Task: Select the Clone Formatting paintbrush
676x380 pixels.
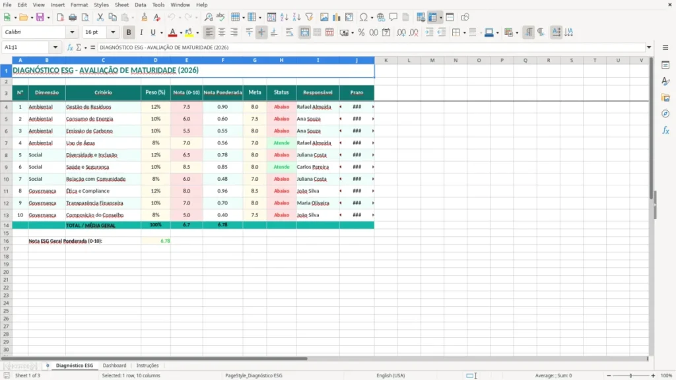Action: (x=145, y=17)
